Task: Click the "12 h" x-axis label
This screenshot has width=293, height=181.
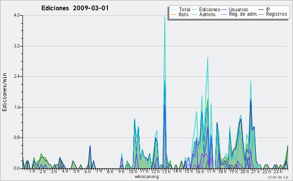Action: pos(155,171)
